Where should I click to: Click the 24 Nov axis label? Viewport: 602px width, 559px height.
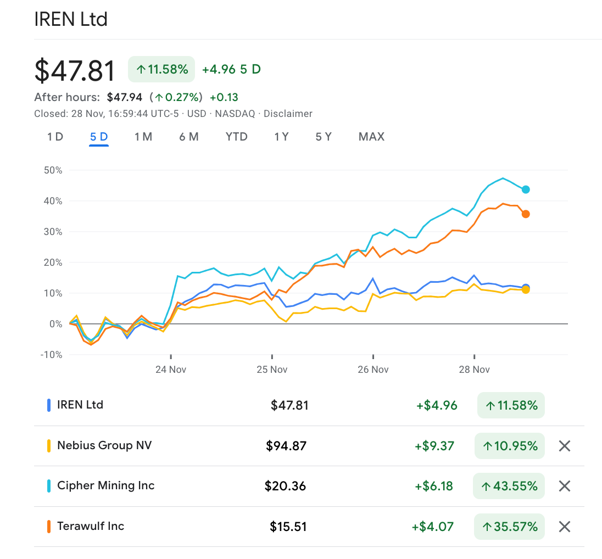click(171, 370)
